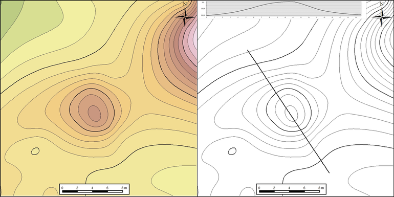Select the scale bar on the contour-only map
This screenshot has height=197, width=394.
291,189
